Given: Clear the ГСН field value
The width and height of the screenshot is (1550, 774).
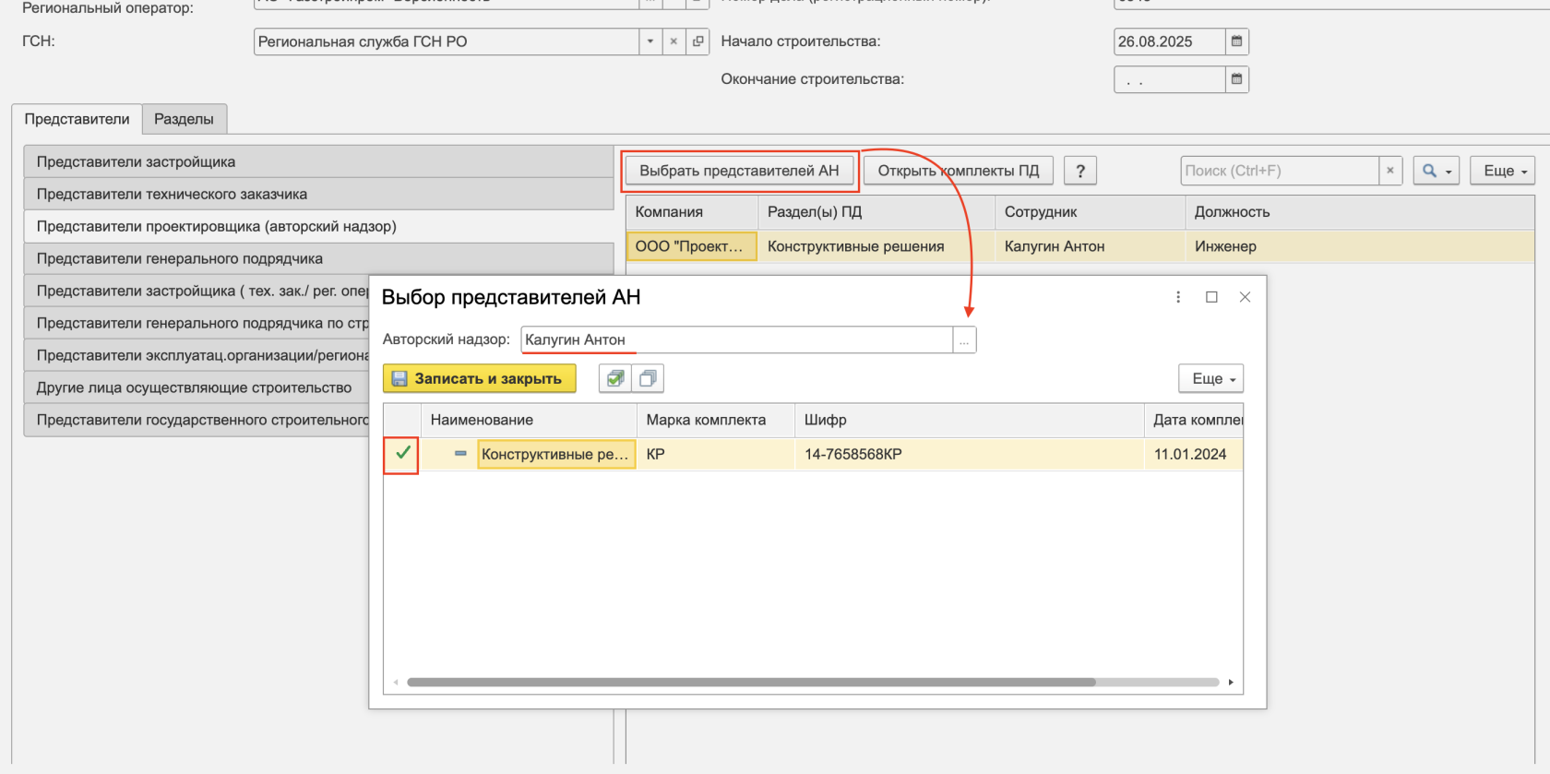Looking at the screenshot, I should [674, 42].
